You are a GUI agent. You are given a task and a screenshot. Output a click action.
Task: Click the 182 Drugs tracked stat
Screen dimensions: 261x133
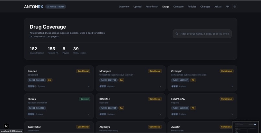tap(37, 50)
